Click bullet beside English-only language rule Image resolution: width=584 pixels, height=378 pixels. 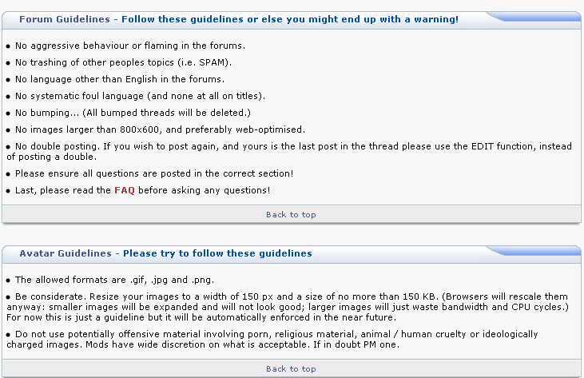pos(8,80)
